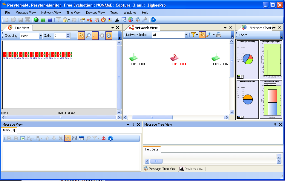Select the EB15:0002 network node
This screenshot has height=181, width=285.
(216, 57)
